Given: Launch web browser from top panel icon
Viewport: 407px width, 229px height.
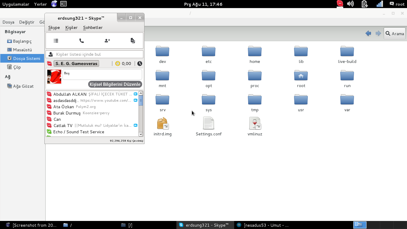Looking at the screenshot, I should tap(54, 4).
